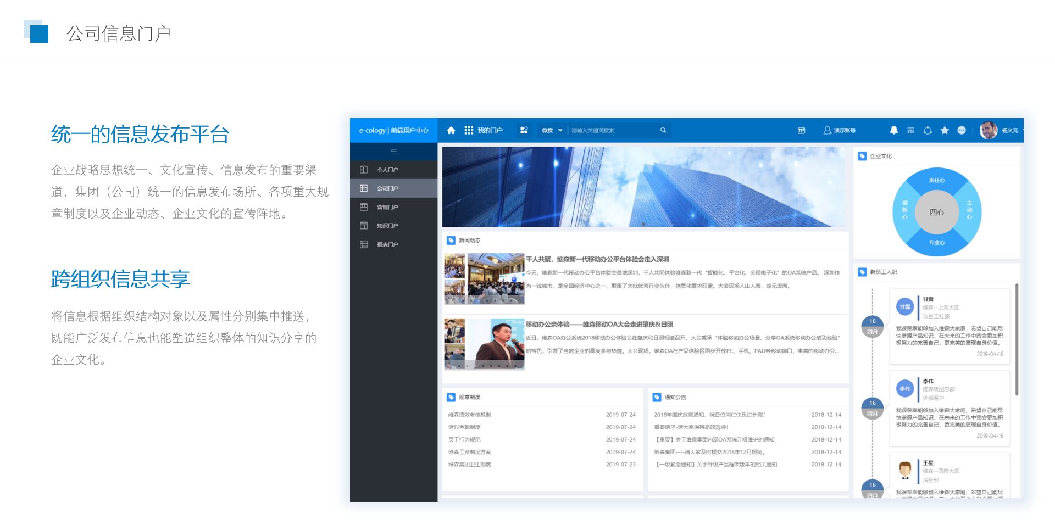Click the 演示账号 account button

tap(840, 130)
